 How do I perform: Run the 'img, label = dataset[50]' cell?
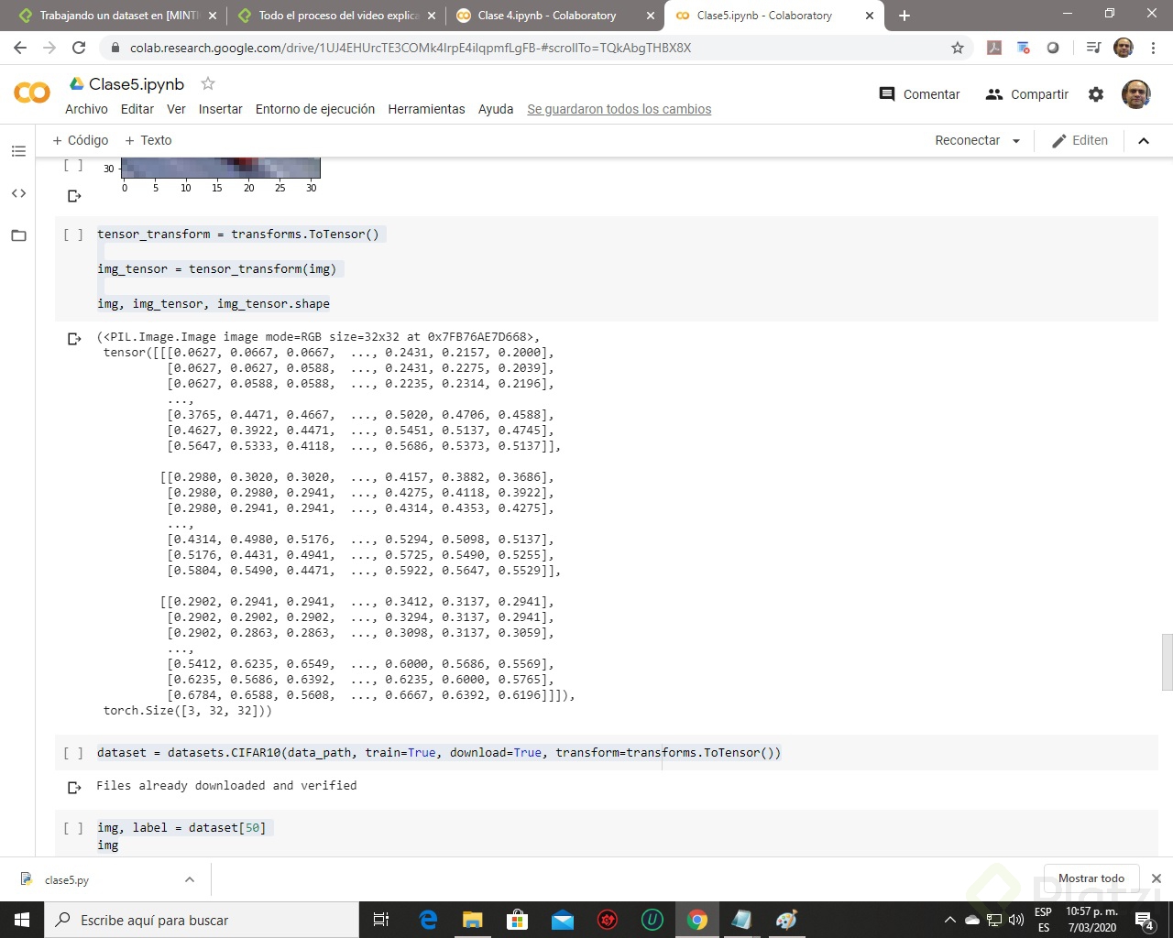pyautogui.click(x=73, y=828)
